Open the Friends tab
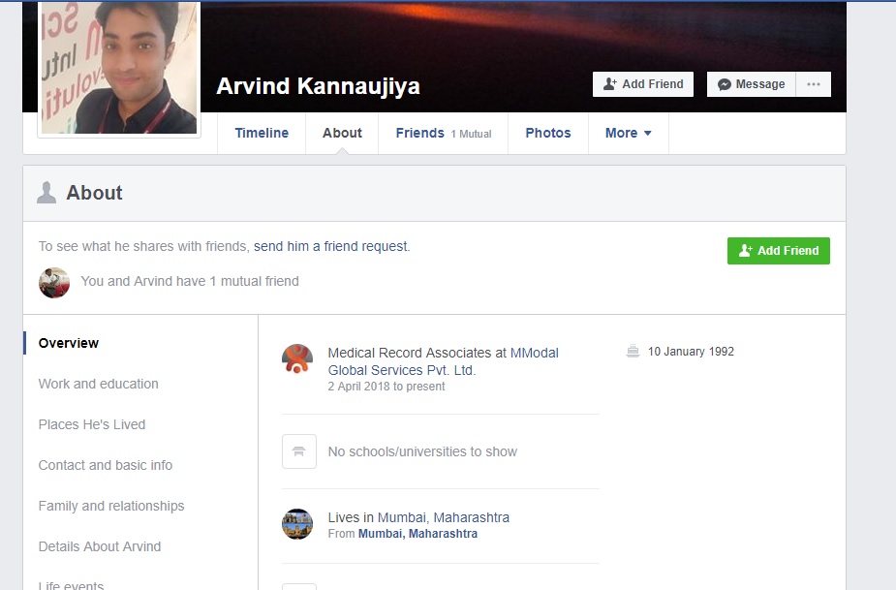The width and height of the screenshot is (896, 590). 444,133
